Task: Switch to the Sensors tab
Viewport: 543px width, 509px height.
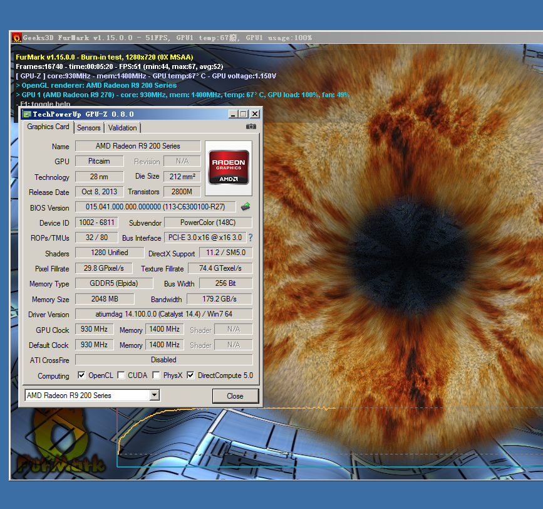Action: (89, 127)
